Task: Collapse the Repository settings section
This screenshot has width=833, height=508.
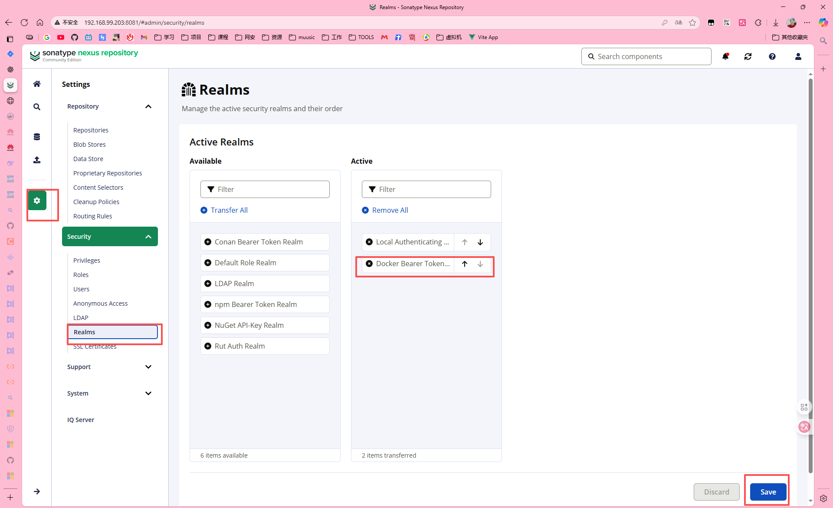Action: coord(148,106)
